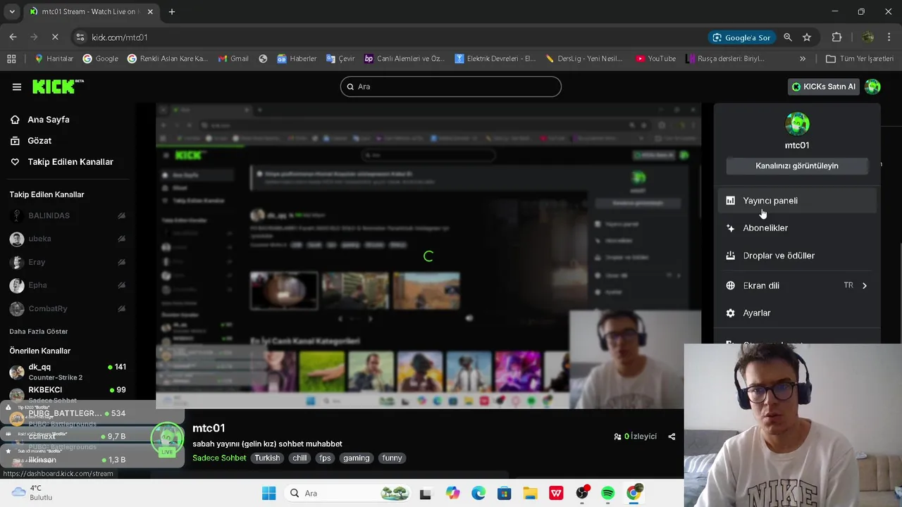Open Tüm Yer İşaretleri folder

[859, 58]
